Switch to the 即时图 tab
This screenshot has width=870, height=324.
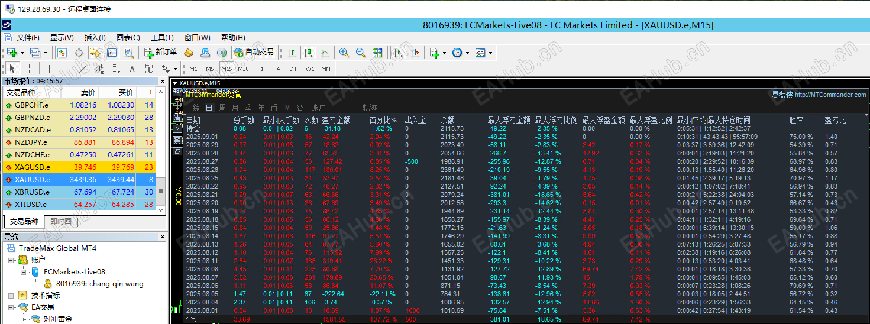click(x=61, y=222)
